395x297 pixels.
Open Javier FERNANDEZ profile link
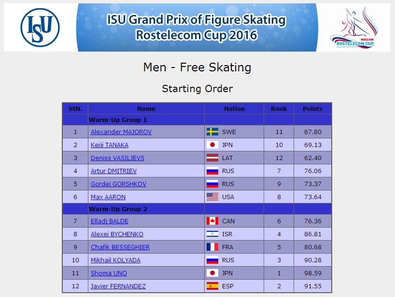(x=118, y=286)
